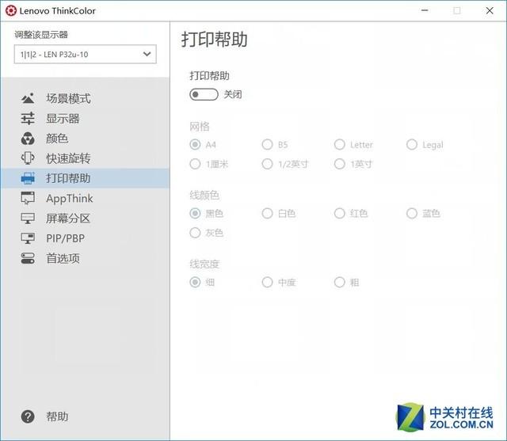Screen dimensions: 507x441
Task: Select 灰色 line color
Action: point(195,233)
